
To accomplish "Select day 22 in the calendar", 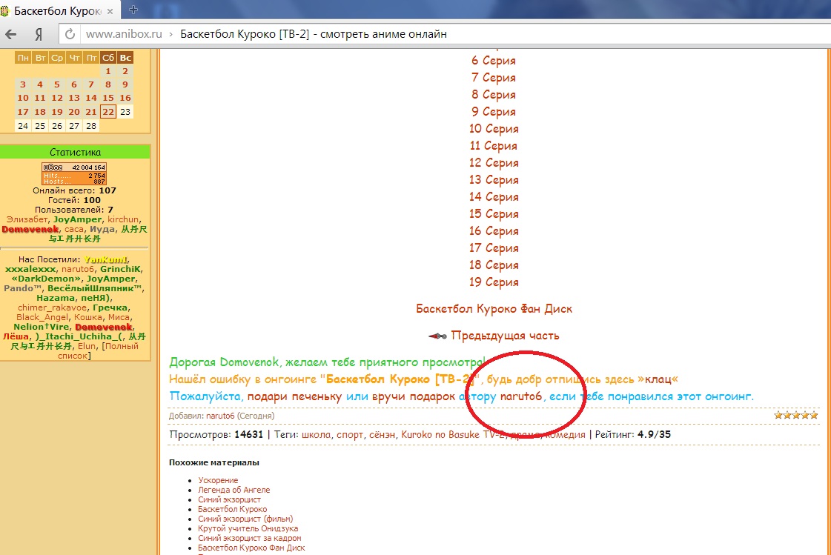I will pos(108,111).
